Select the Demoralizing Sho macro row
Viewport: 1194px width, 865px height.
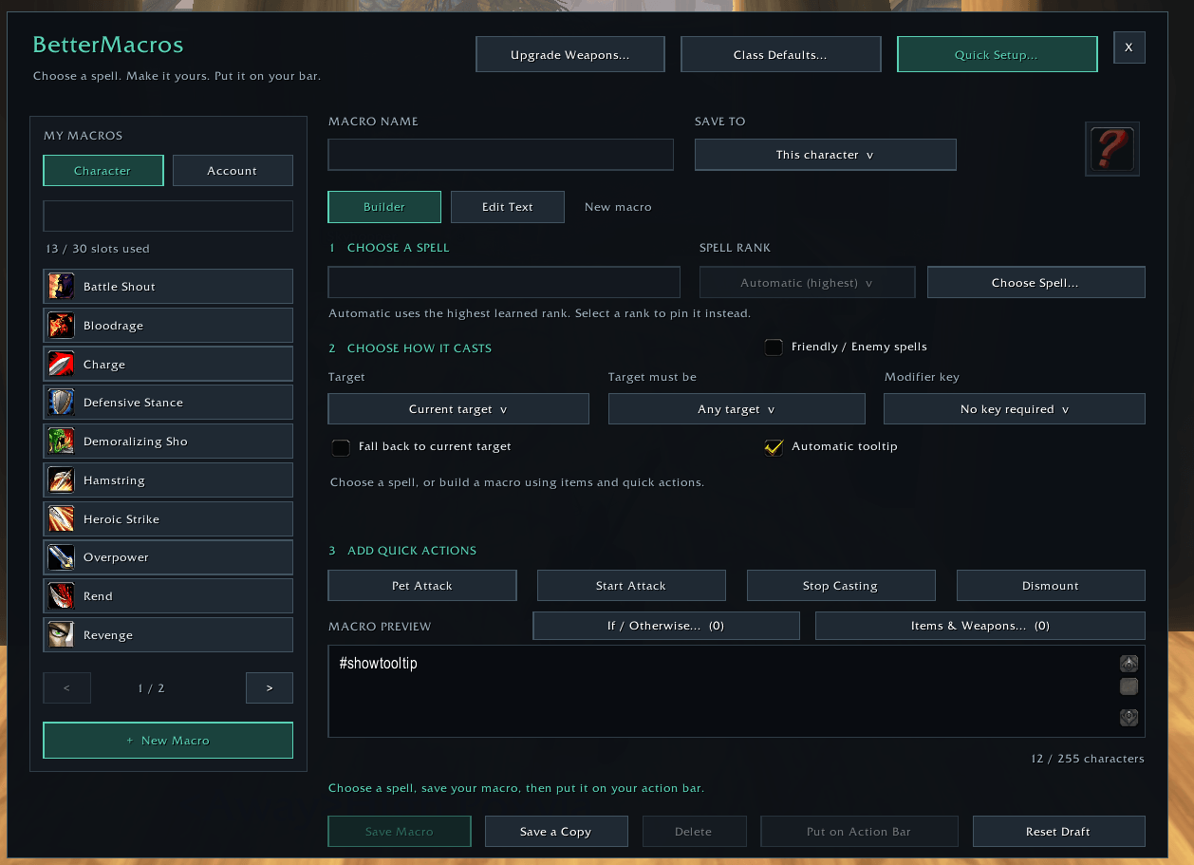pyautogui.click(x=168, y=442)
